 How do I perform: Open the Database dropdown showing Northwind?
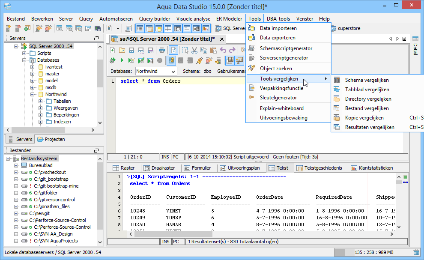156,71
